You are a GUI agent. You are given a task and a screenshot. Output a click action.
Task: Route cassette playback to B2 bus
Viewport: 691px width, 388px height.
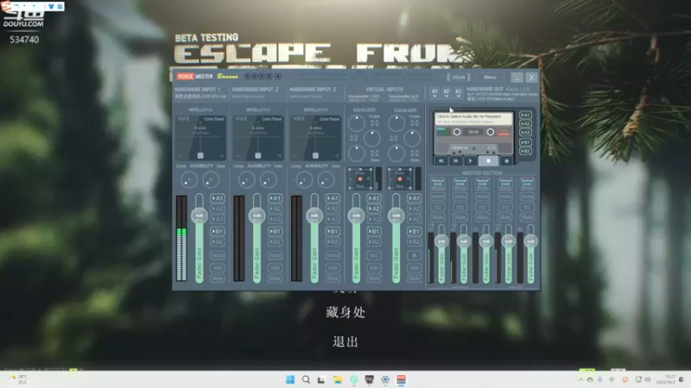pyautogui.click(x=525, y=151)
